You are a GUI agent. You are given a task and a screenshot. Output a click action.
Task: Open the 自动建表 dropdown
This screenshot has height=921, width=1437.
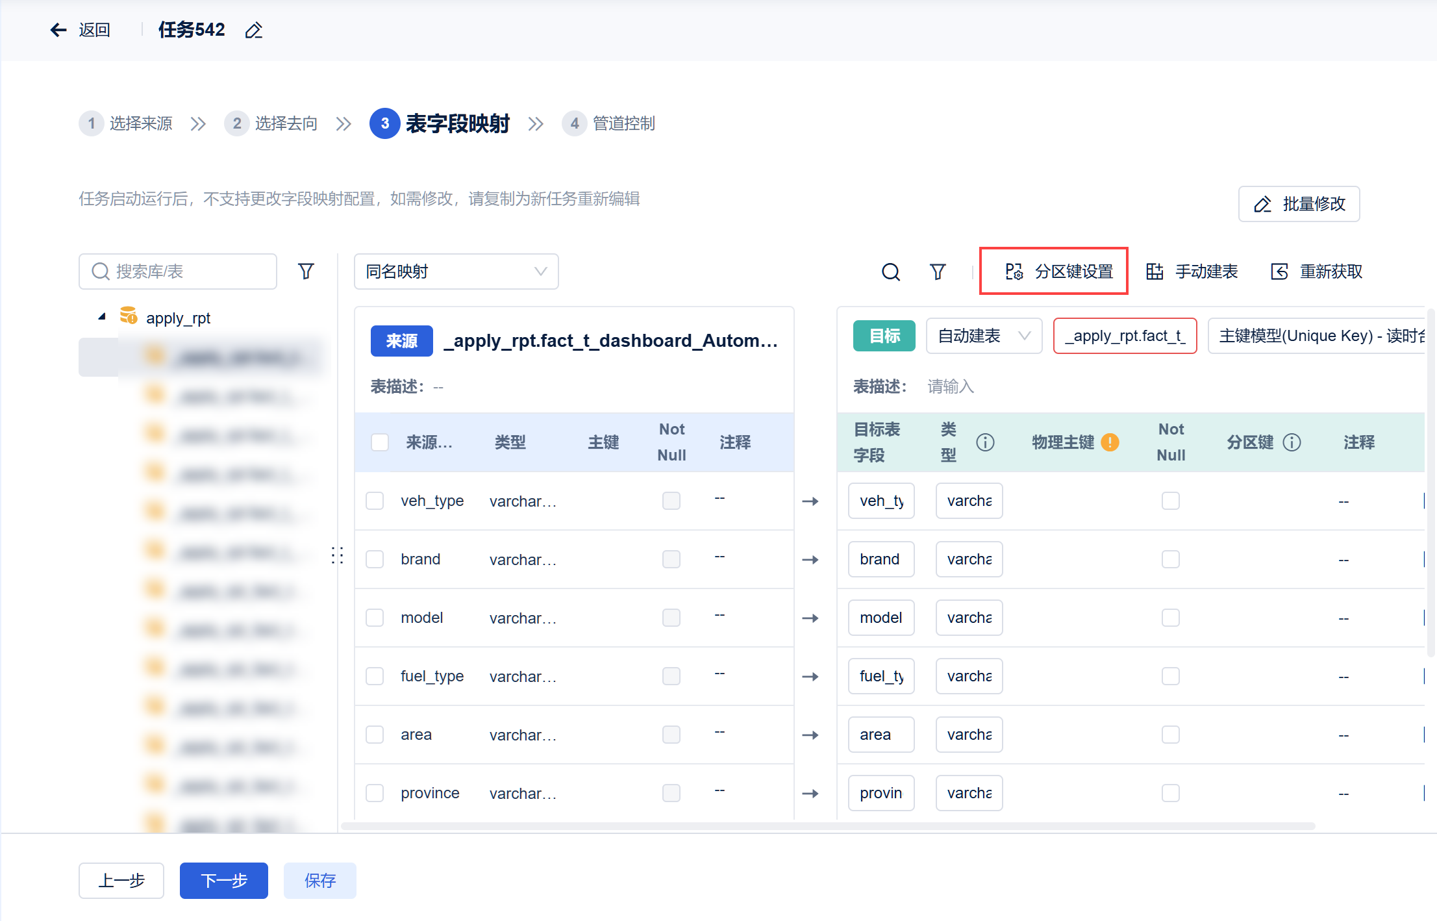click(x=983, y=336)
